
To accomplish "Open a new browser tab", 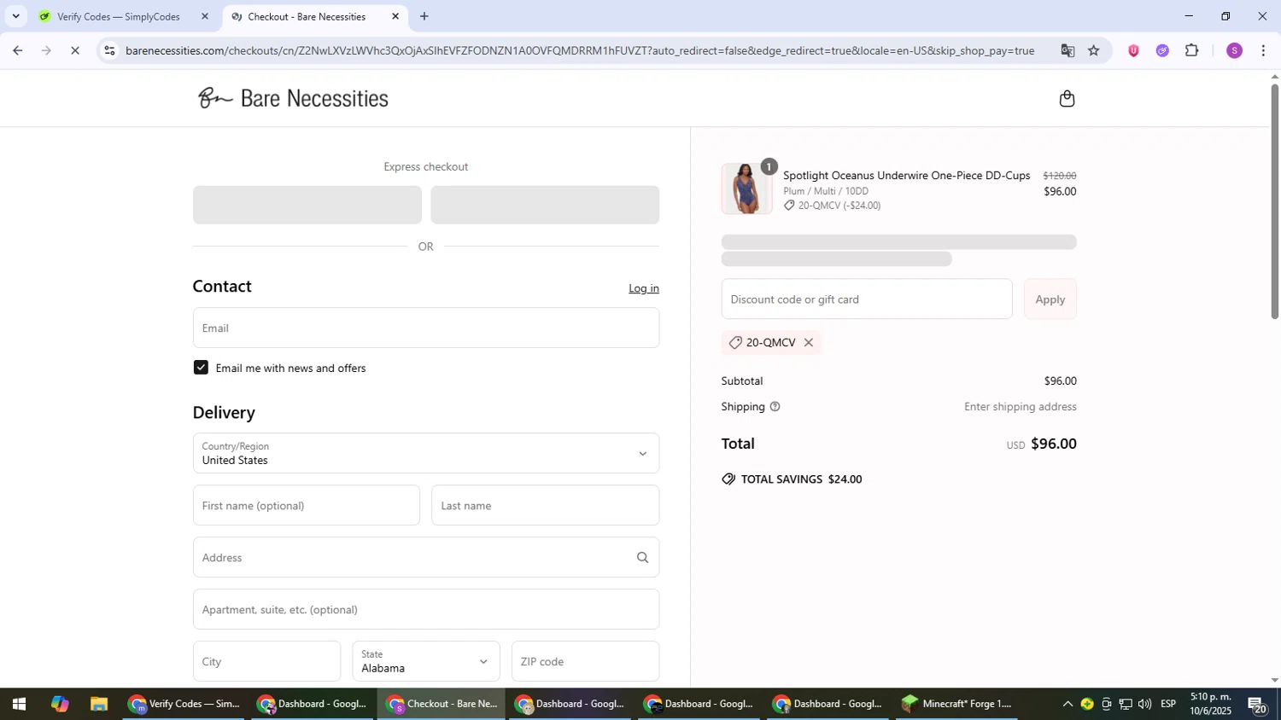I will pyautogui.click(x=424, y=16).
